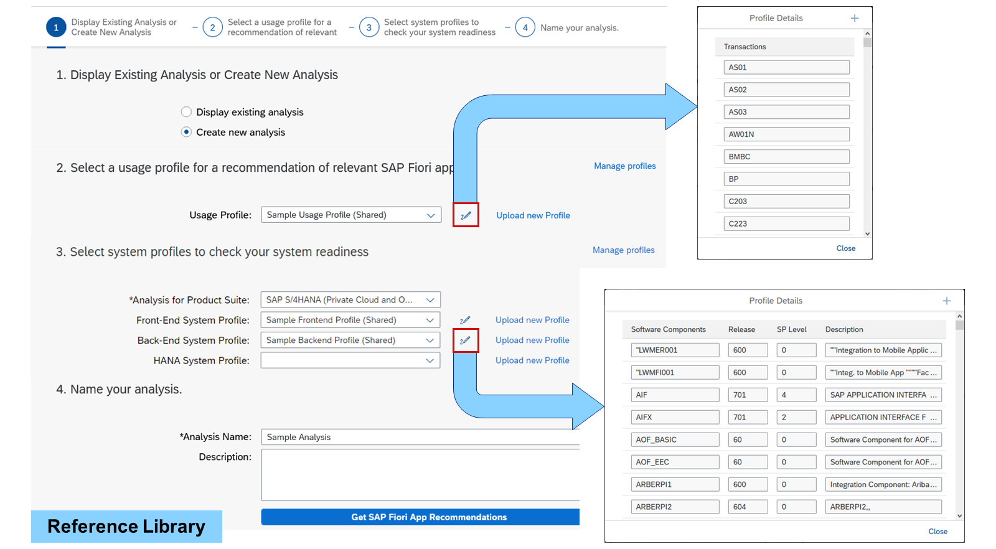Click the AOF_BASIC software component field
The image size is (996, 549).
[x=675, y=439]
